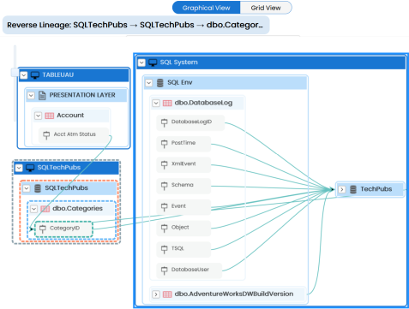Select the PostTime column
The height and width of the screenshot is (309, 409).
pyautogui.click(x=183, y=144)
